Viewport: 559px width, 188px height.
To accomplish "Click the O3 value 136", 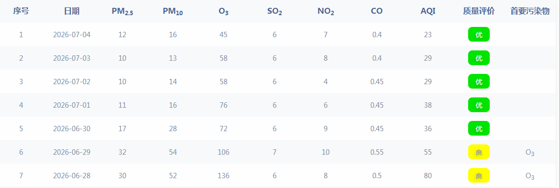I will [x=224, y=176].
